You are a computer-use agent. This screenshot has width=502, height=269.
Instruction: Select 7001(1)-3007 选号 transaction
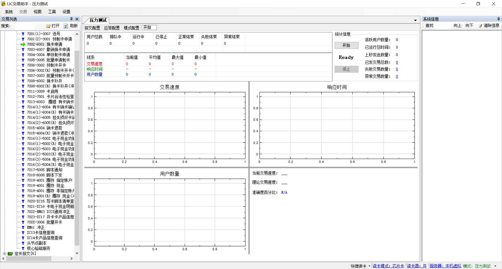pyautogui.click(x=44, y=34)
